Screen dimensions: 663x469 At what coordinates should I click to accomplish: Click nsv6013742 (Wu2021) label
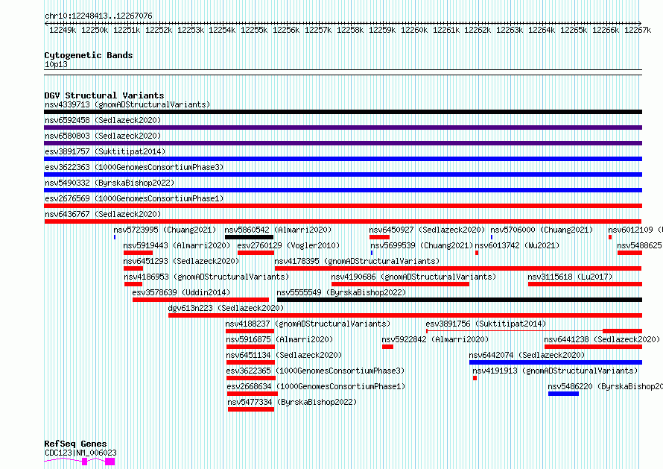click(x=517, y=245)
